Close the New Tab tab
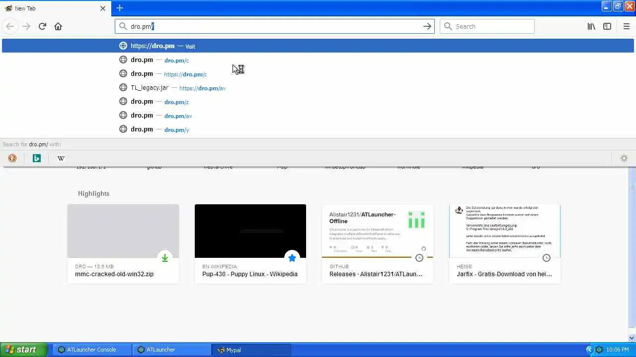636x357 pixels. coord(103,8)
